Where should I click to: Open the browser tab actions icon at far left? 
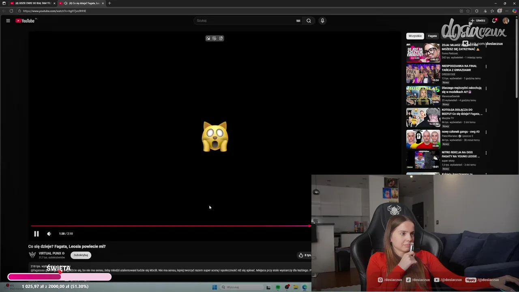point(4,3)
